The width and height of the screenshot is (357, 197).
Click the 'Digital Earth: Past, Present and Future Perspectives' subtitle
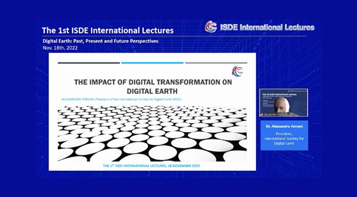pos(100,41)
